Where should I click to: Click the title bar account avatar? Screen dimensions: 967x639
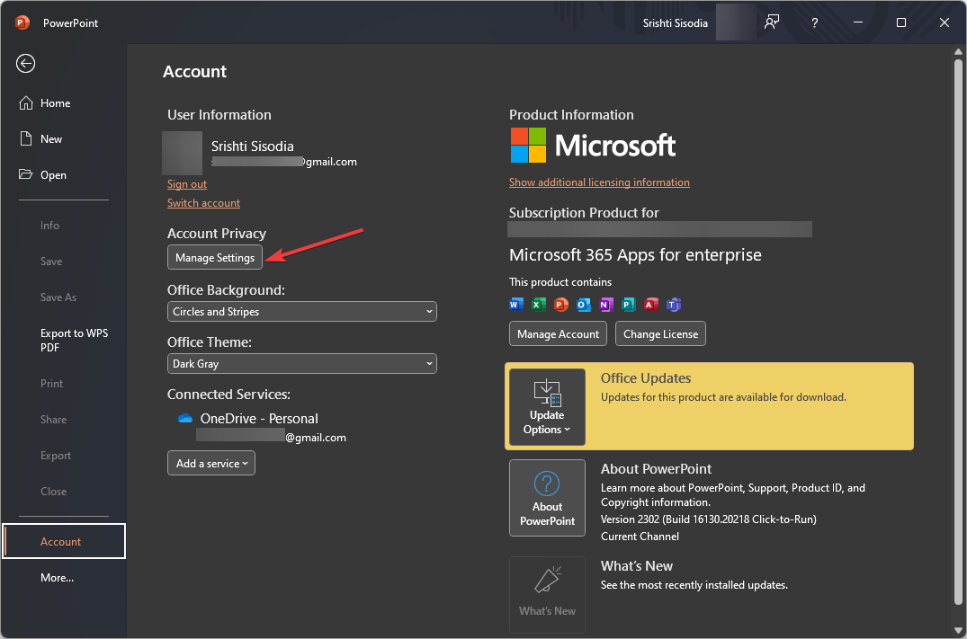click(x=736, y=22)
